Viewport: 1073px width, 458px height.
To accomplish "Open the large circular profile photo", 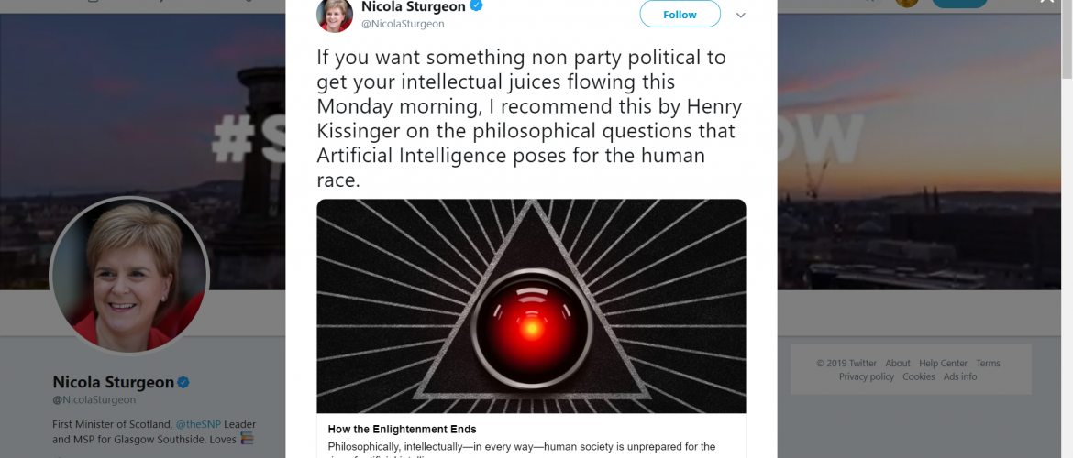I will pyautogui.click(x=129, y=276).
